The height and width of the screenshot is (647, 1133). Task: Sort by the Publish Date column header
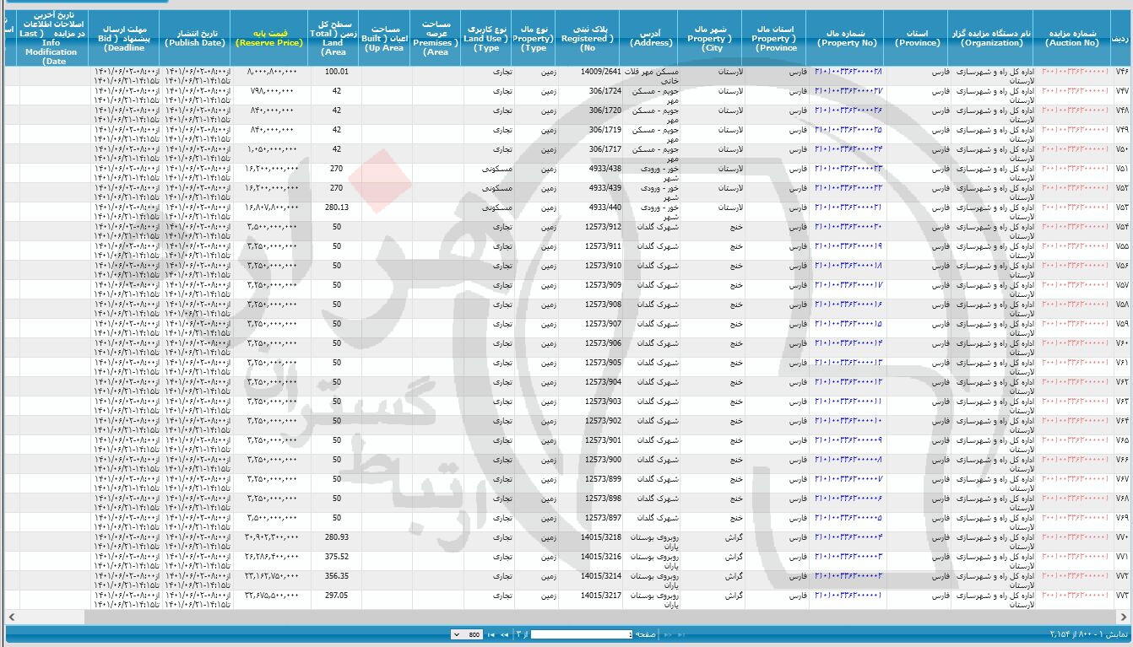[196, 38]
